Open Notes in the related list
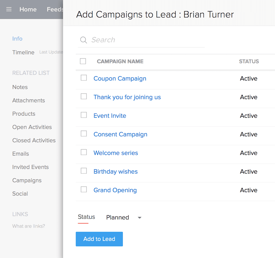This screenshot has height=258, width=275. (x=20, y=87)
